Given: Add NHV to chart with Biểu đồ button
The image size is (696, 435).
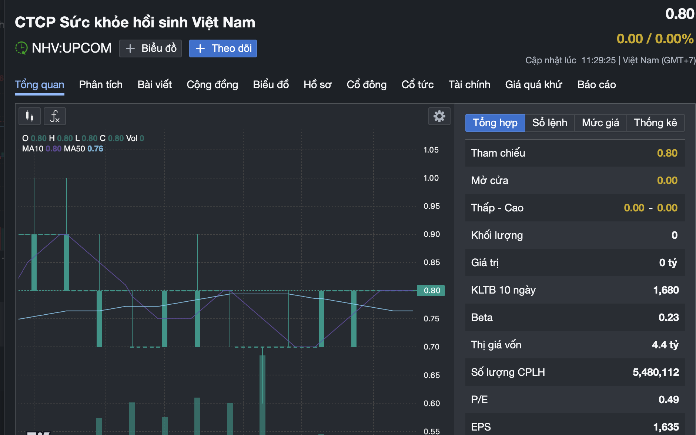Looking at the screenshot, I should [150, 48].
